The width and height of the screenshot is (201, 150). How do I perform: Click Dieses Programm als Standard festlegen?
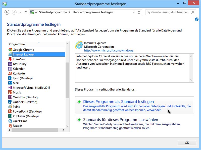[134, 105]
